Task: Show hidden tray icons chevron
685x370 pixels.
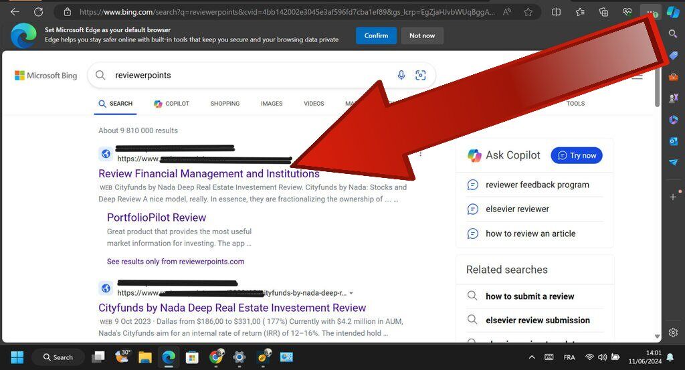Action: coord(532,357)
